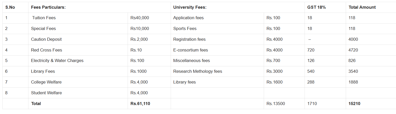Screen dimensions: 396x114
Task: Select the Student Welfare cell
Action: 46,93
